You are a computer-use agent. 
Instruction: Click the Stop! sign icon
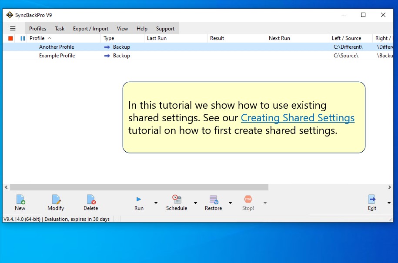click(x=248, y=200)
